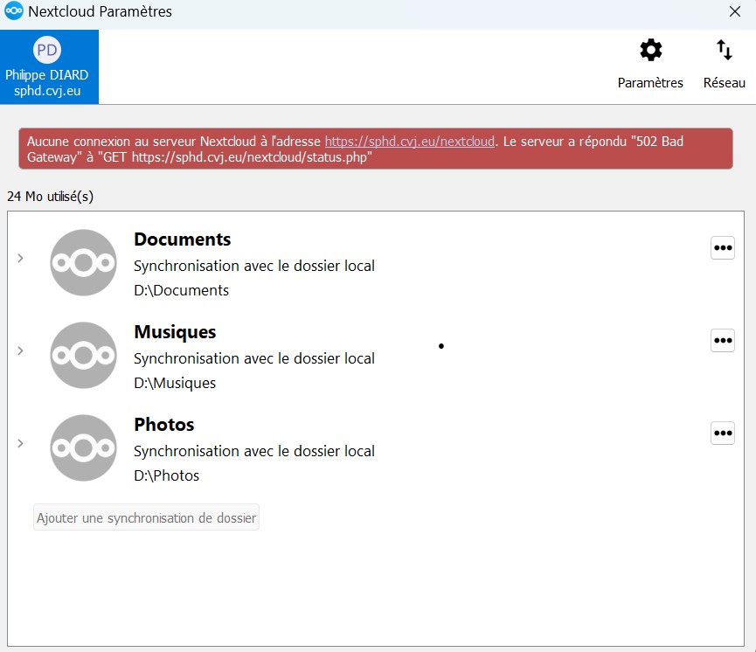Expand the Documents folder chevron

[20, 258]
